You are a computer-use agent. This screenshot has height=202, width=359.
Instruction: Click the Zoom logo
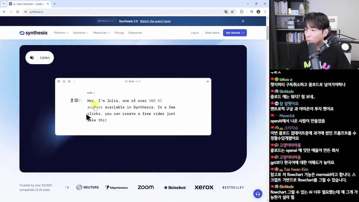pos(146,187)
